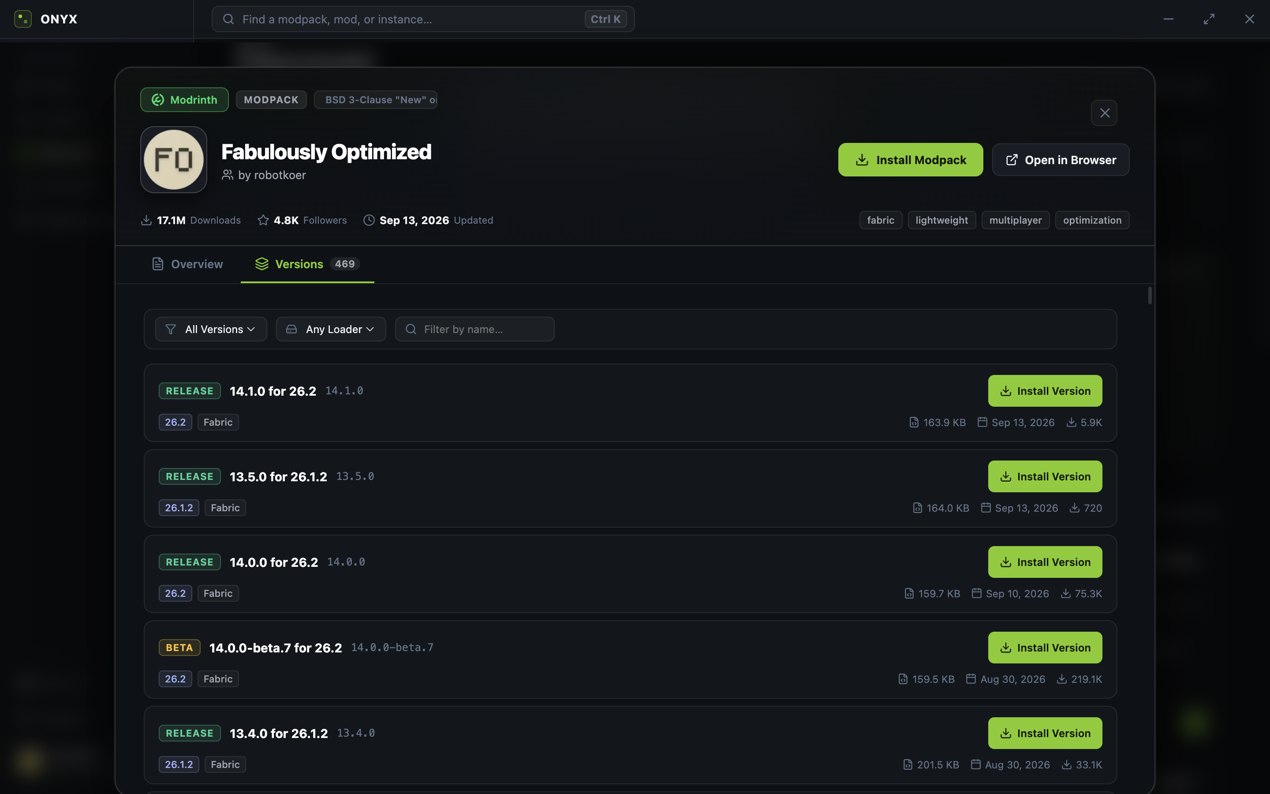Click the Fabulously Optimized FO logo thumbnail

pyautogui.click(x=174, y=160)
